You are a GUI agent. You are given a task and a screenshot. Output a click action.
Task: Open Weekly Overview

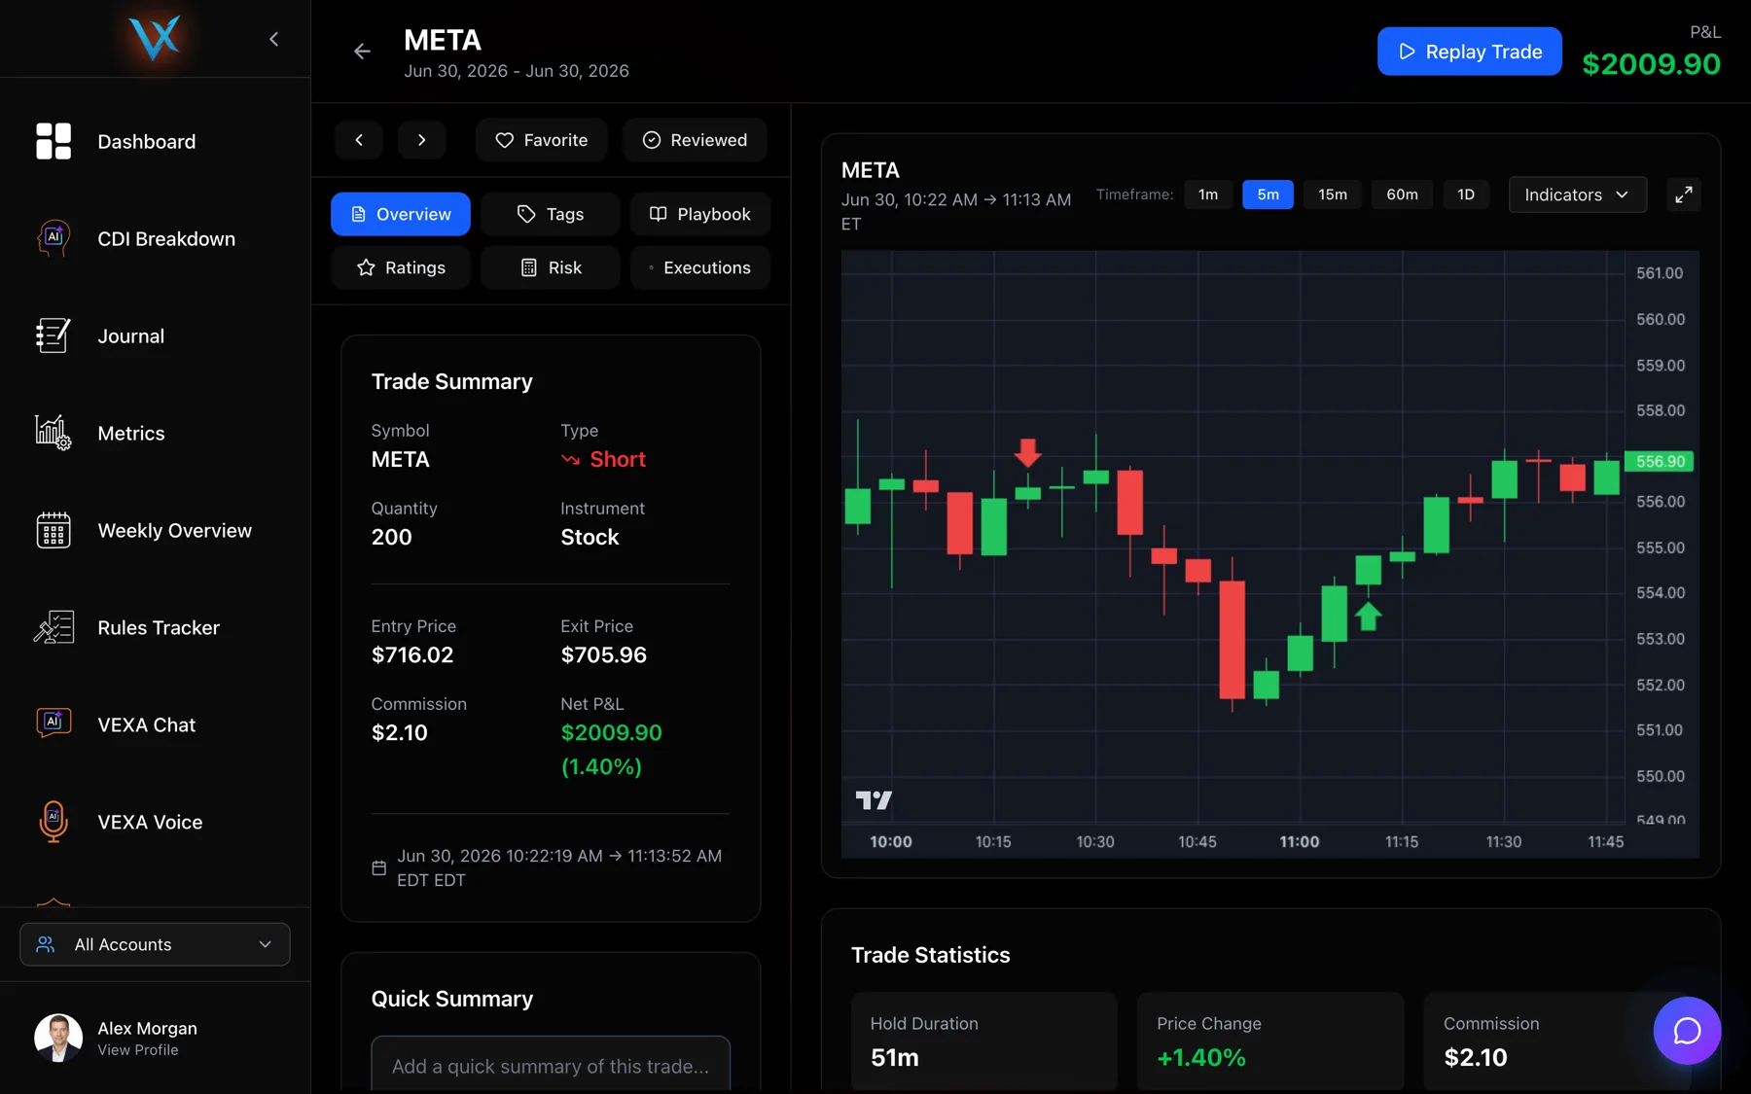coord(174,530)
